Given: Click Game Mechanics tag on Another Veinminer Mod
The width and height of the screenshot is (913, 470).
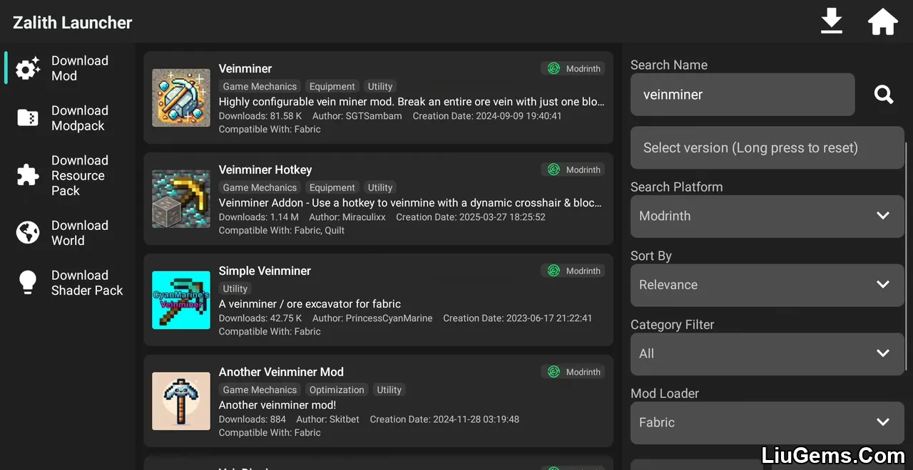Looking at the screenshot, I should coord(260,390).
